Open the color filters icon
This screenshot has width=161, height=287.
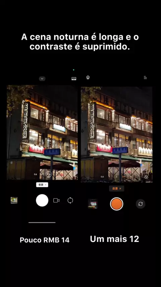(x=146, y=177)
